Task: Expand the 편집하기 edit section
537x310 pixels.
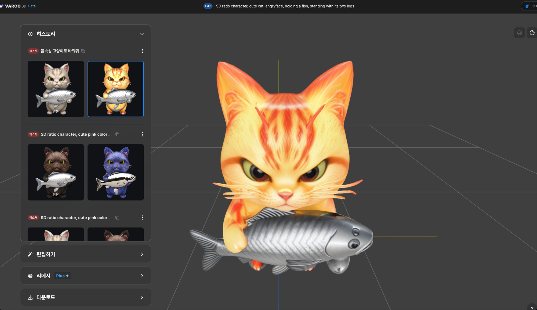Action: pos(85,254)
